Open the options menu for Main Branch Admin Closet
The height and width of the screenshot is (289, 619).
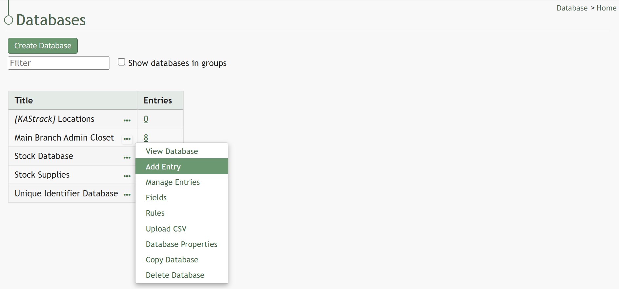coord(127,139)
